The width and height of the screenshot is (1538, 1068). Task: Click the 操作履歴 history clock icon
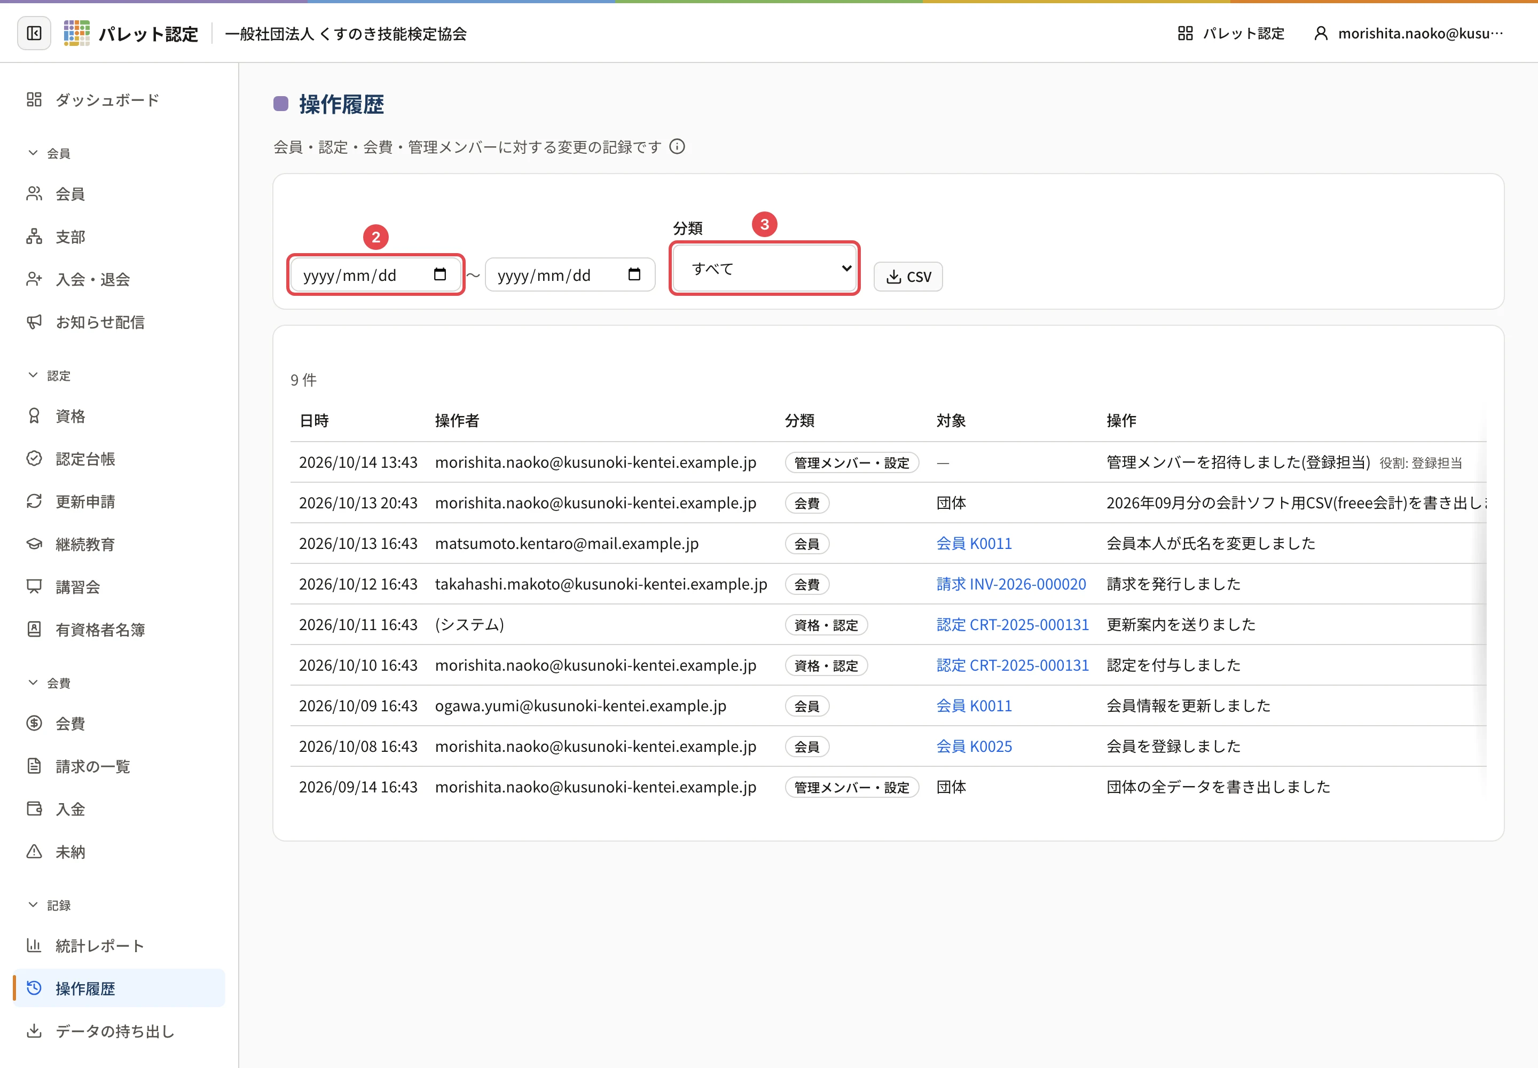[34, 988]
